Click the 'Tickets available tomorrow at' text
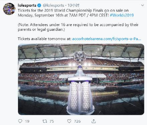This screenshot has height=125, width=147. 44,39
